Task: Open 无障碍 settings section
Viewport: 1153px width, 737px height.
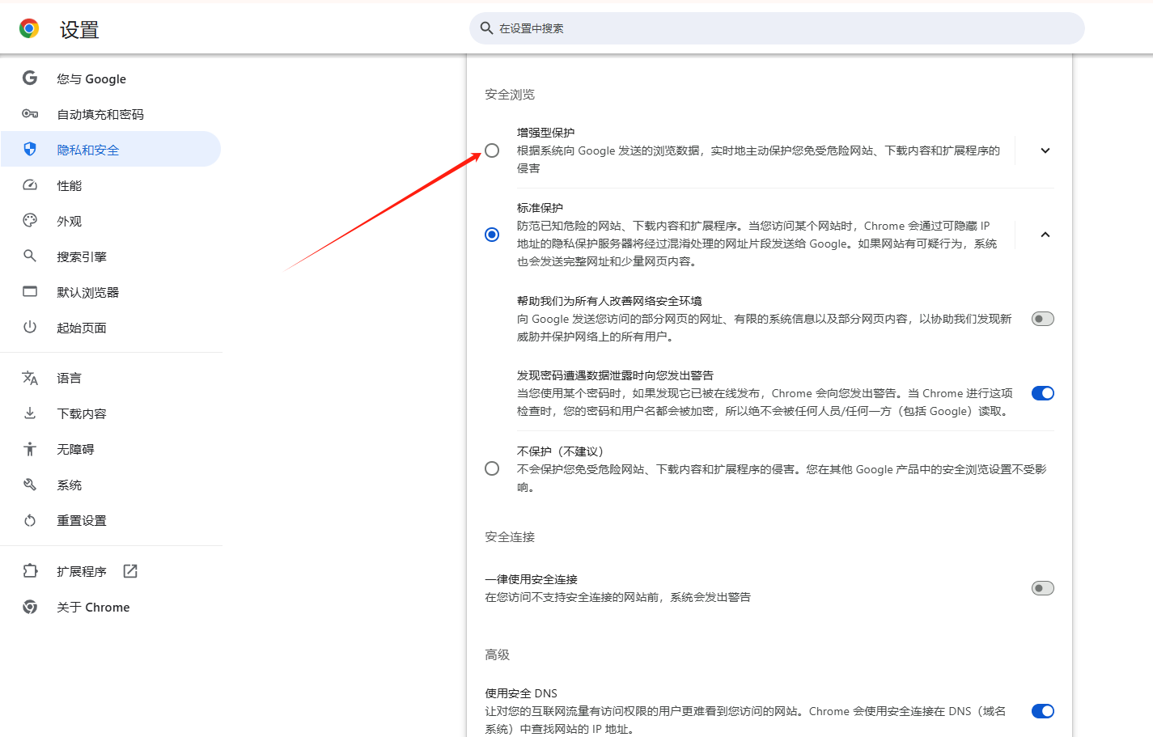Action: (x=111, y=449)
